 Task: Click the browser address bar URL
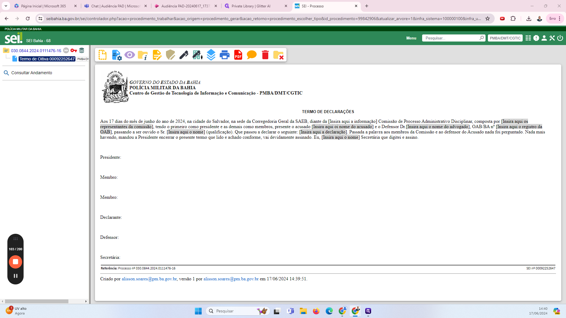[x=263, y=19]
